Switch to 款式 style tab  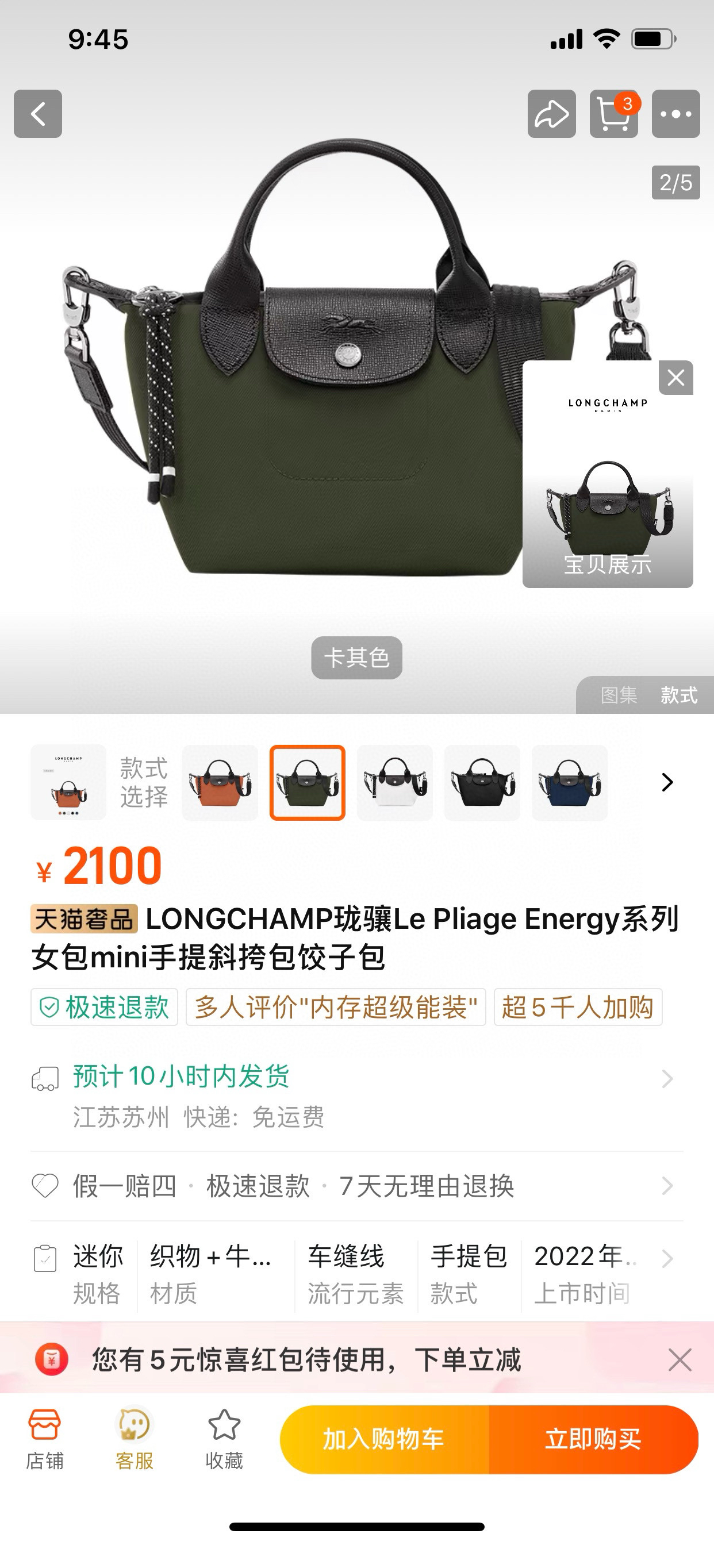point(678,695)
